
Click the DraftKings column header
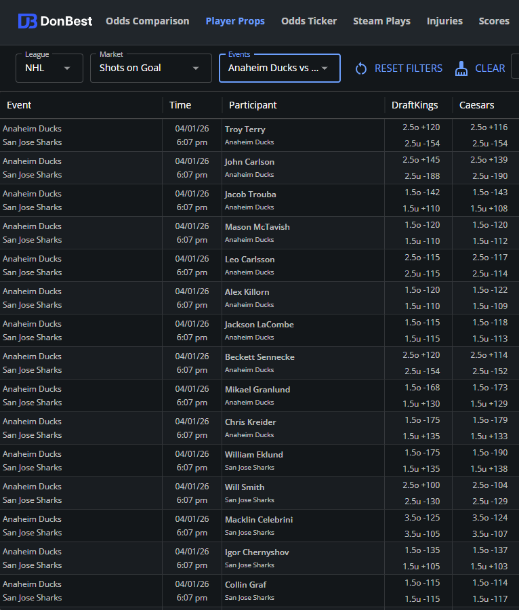pyautogui.click(x=415, y=105)
